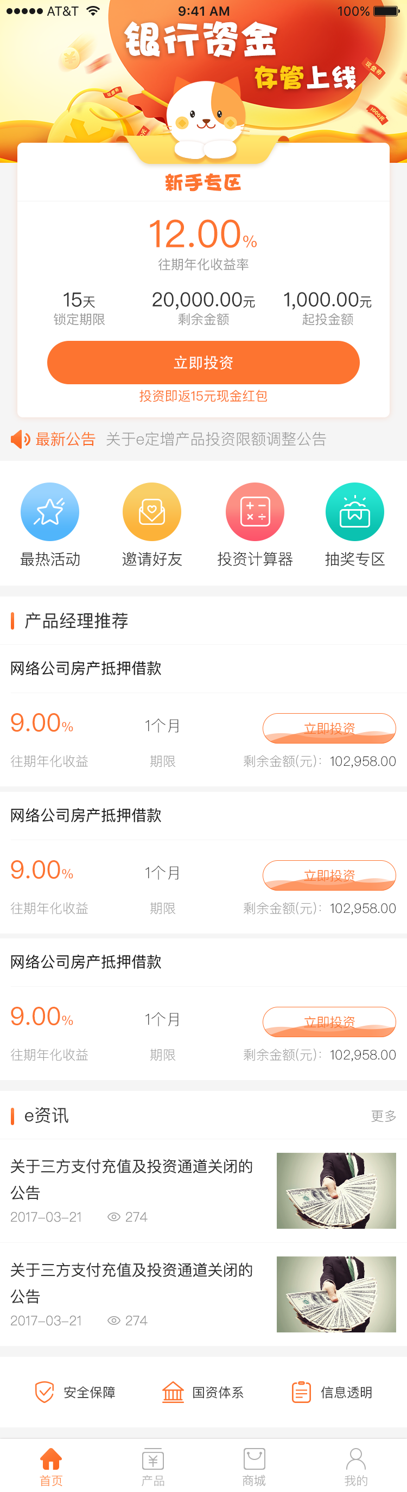Viewport: 407px width, 1492px height.
Task: Switch to the 产品 tab
Action: (152, 1463)
